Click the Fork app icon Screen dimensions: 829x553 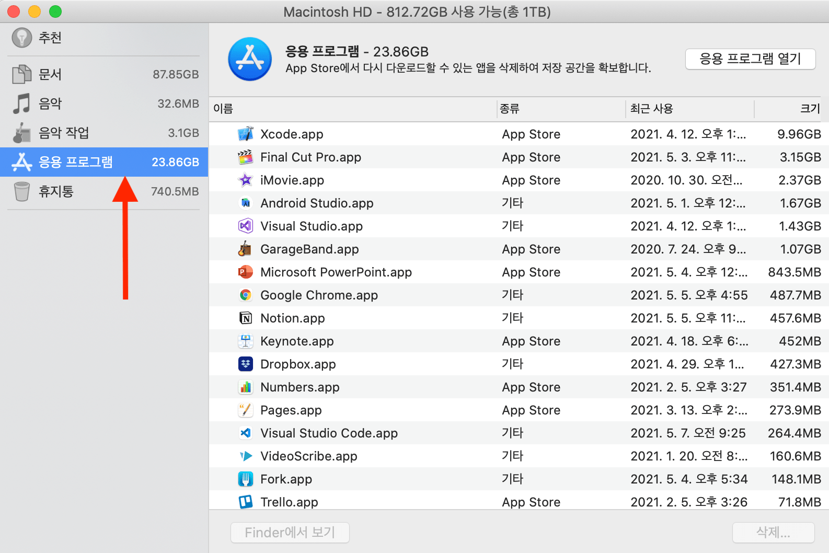click(245, 479)
